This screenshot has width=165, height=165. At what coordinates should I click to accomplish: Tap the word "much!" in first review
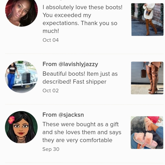pyautogui.click(x=51, y=31)
